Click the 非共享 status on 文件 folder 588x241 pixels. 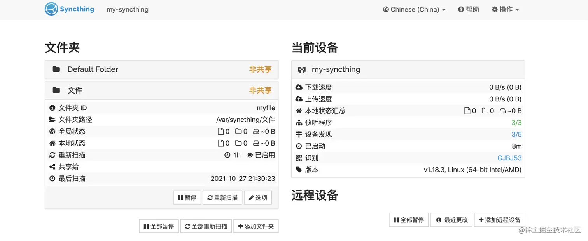pyautogui.click(x=261, y=90)
